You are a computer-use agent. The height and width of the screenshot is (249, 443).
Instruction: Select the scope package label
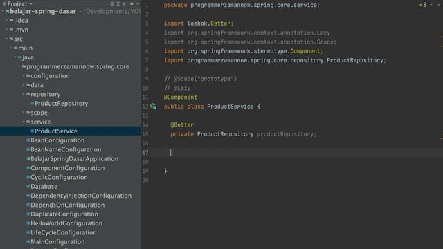click(x=39, y=113)
